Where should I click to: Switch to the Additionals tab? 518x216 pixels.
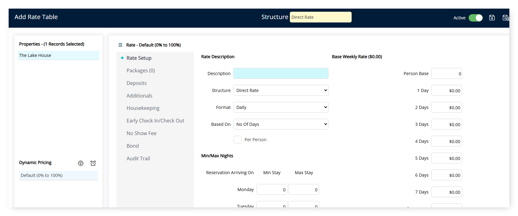click(139, 96)
